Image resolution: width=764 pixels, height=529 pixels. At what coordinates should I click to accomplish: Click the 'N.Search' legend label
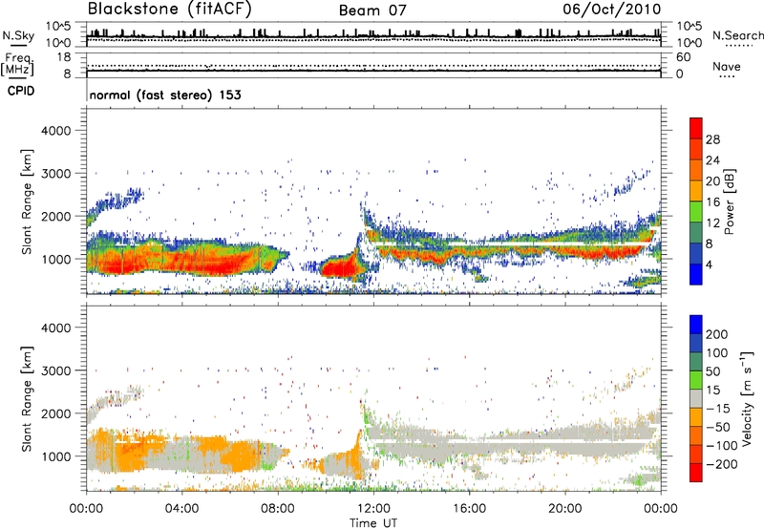[737, 35]
